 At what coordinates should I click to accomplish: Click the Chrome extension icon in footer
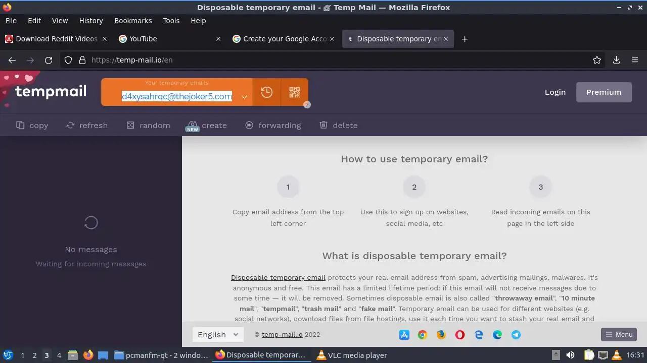tap(423, 335)
